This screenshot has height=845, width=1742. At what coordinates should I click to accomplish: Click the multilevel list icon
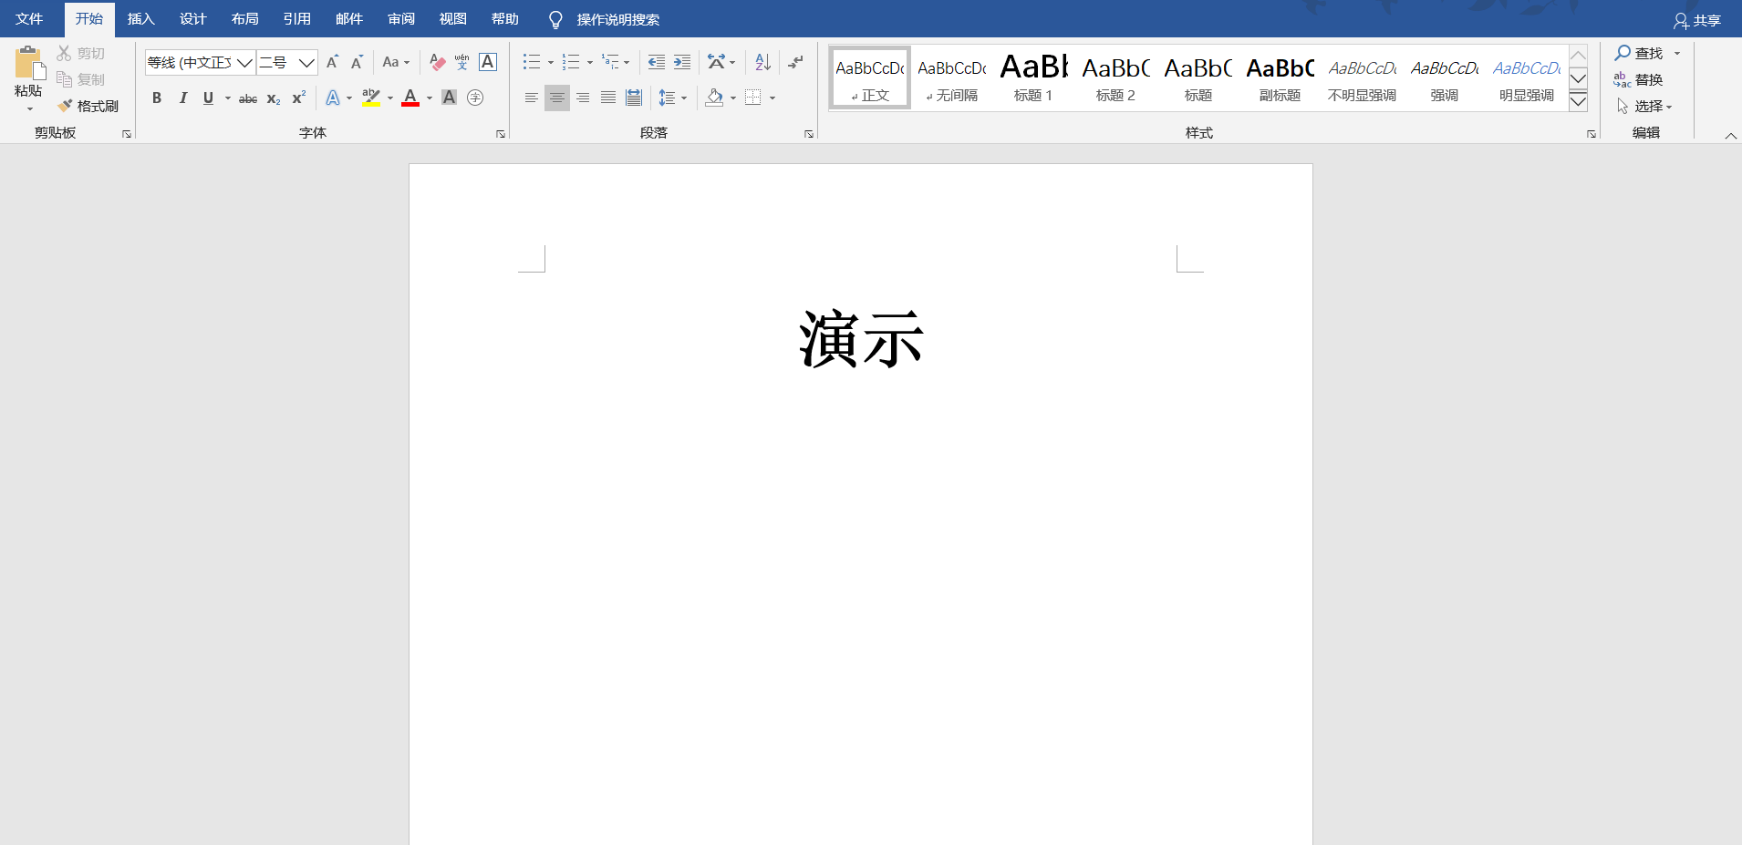tap(610, 62)
